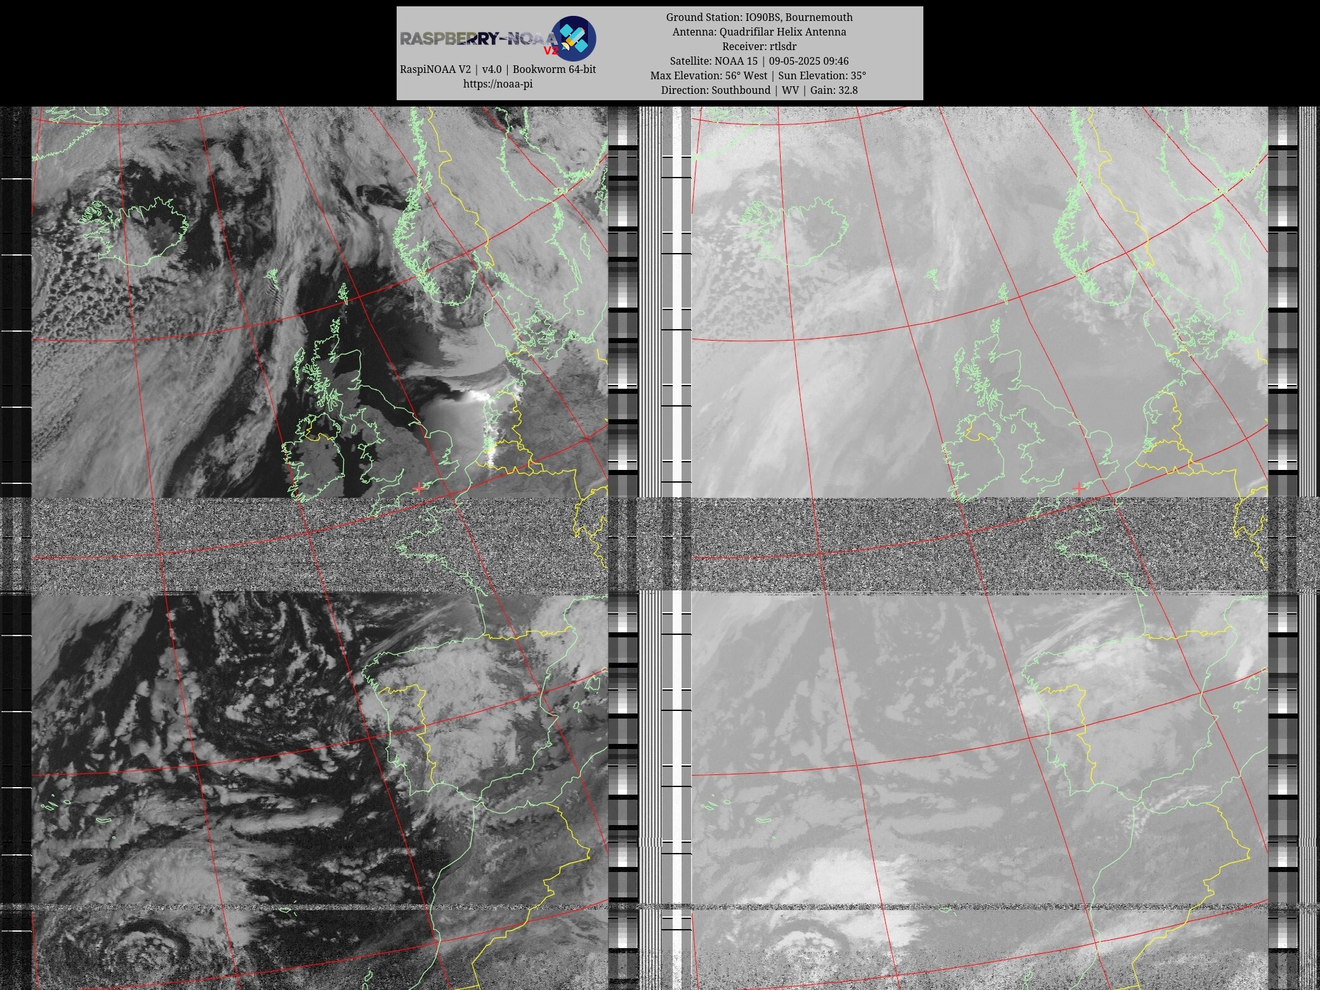This screenshot has width=1320, height=990.
Task: Click the Iceland outline in the right image
Action: (793, 231)
